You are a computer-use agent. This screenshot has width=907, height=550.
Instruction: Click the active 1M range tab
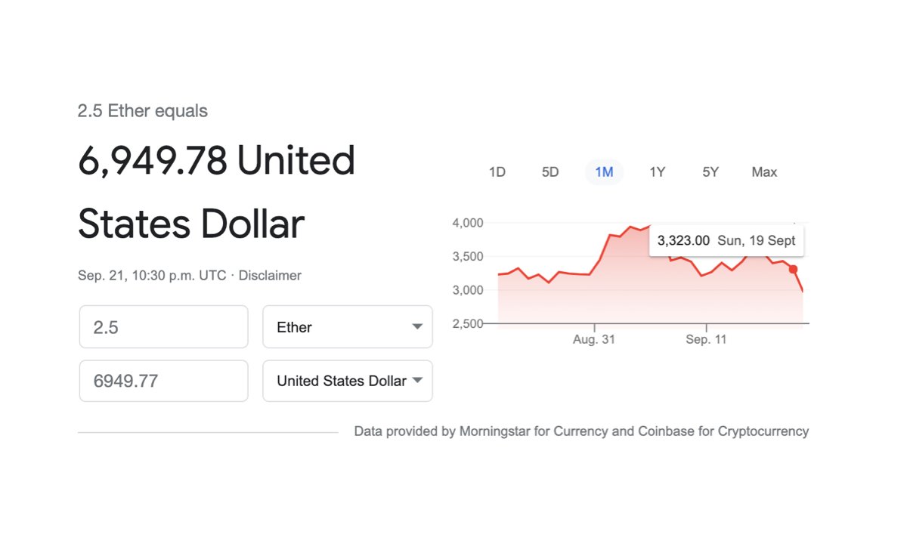click(x=604, y=172)
